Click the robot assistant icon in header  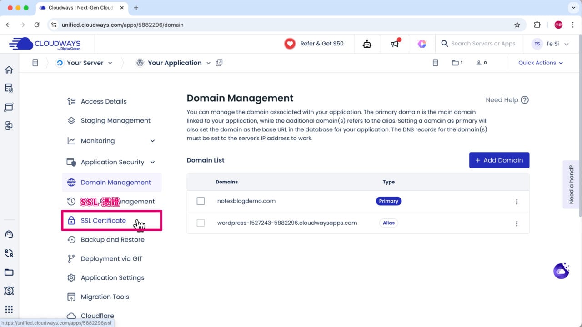pyautogui.click(x=367, y=44)
